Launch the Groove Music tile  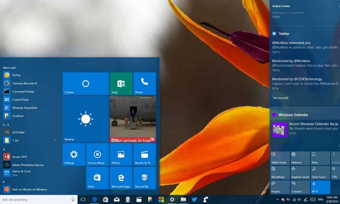coord(97,154)
